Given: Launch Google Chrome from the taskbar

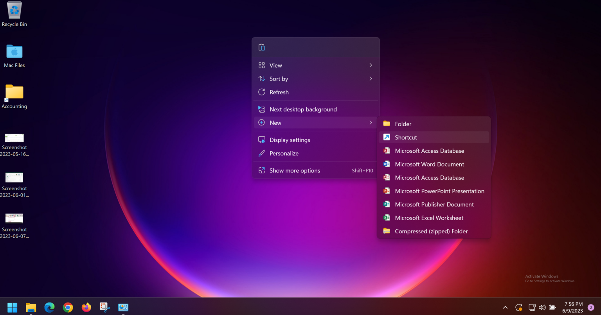Looking at the screenshot, I should tap(68, 307).
